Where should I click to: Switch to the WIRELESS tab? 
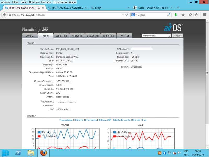[x=61, y=36]
